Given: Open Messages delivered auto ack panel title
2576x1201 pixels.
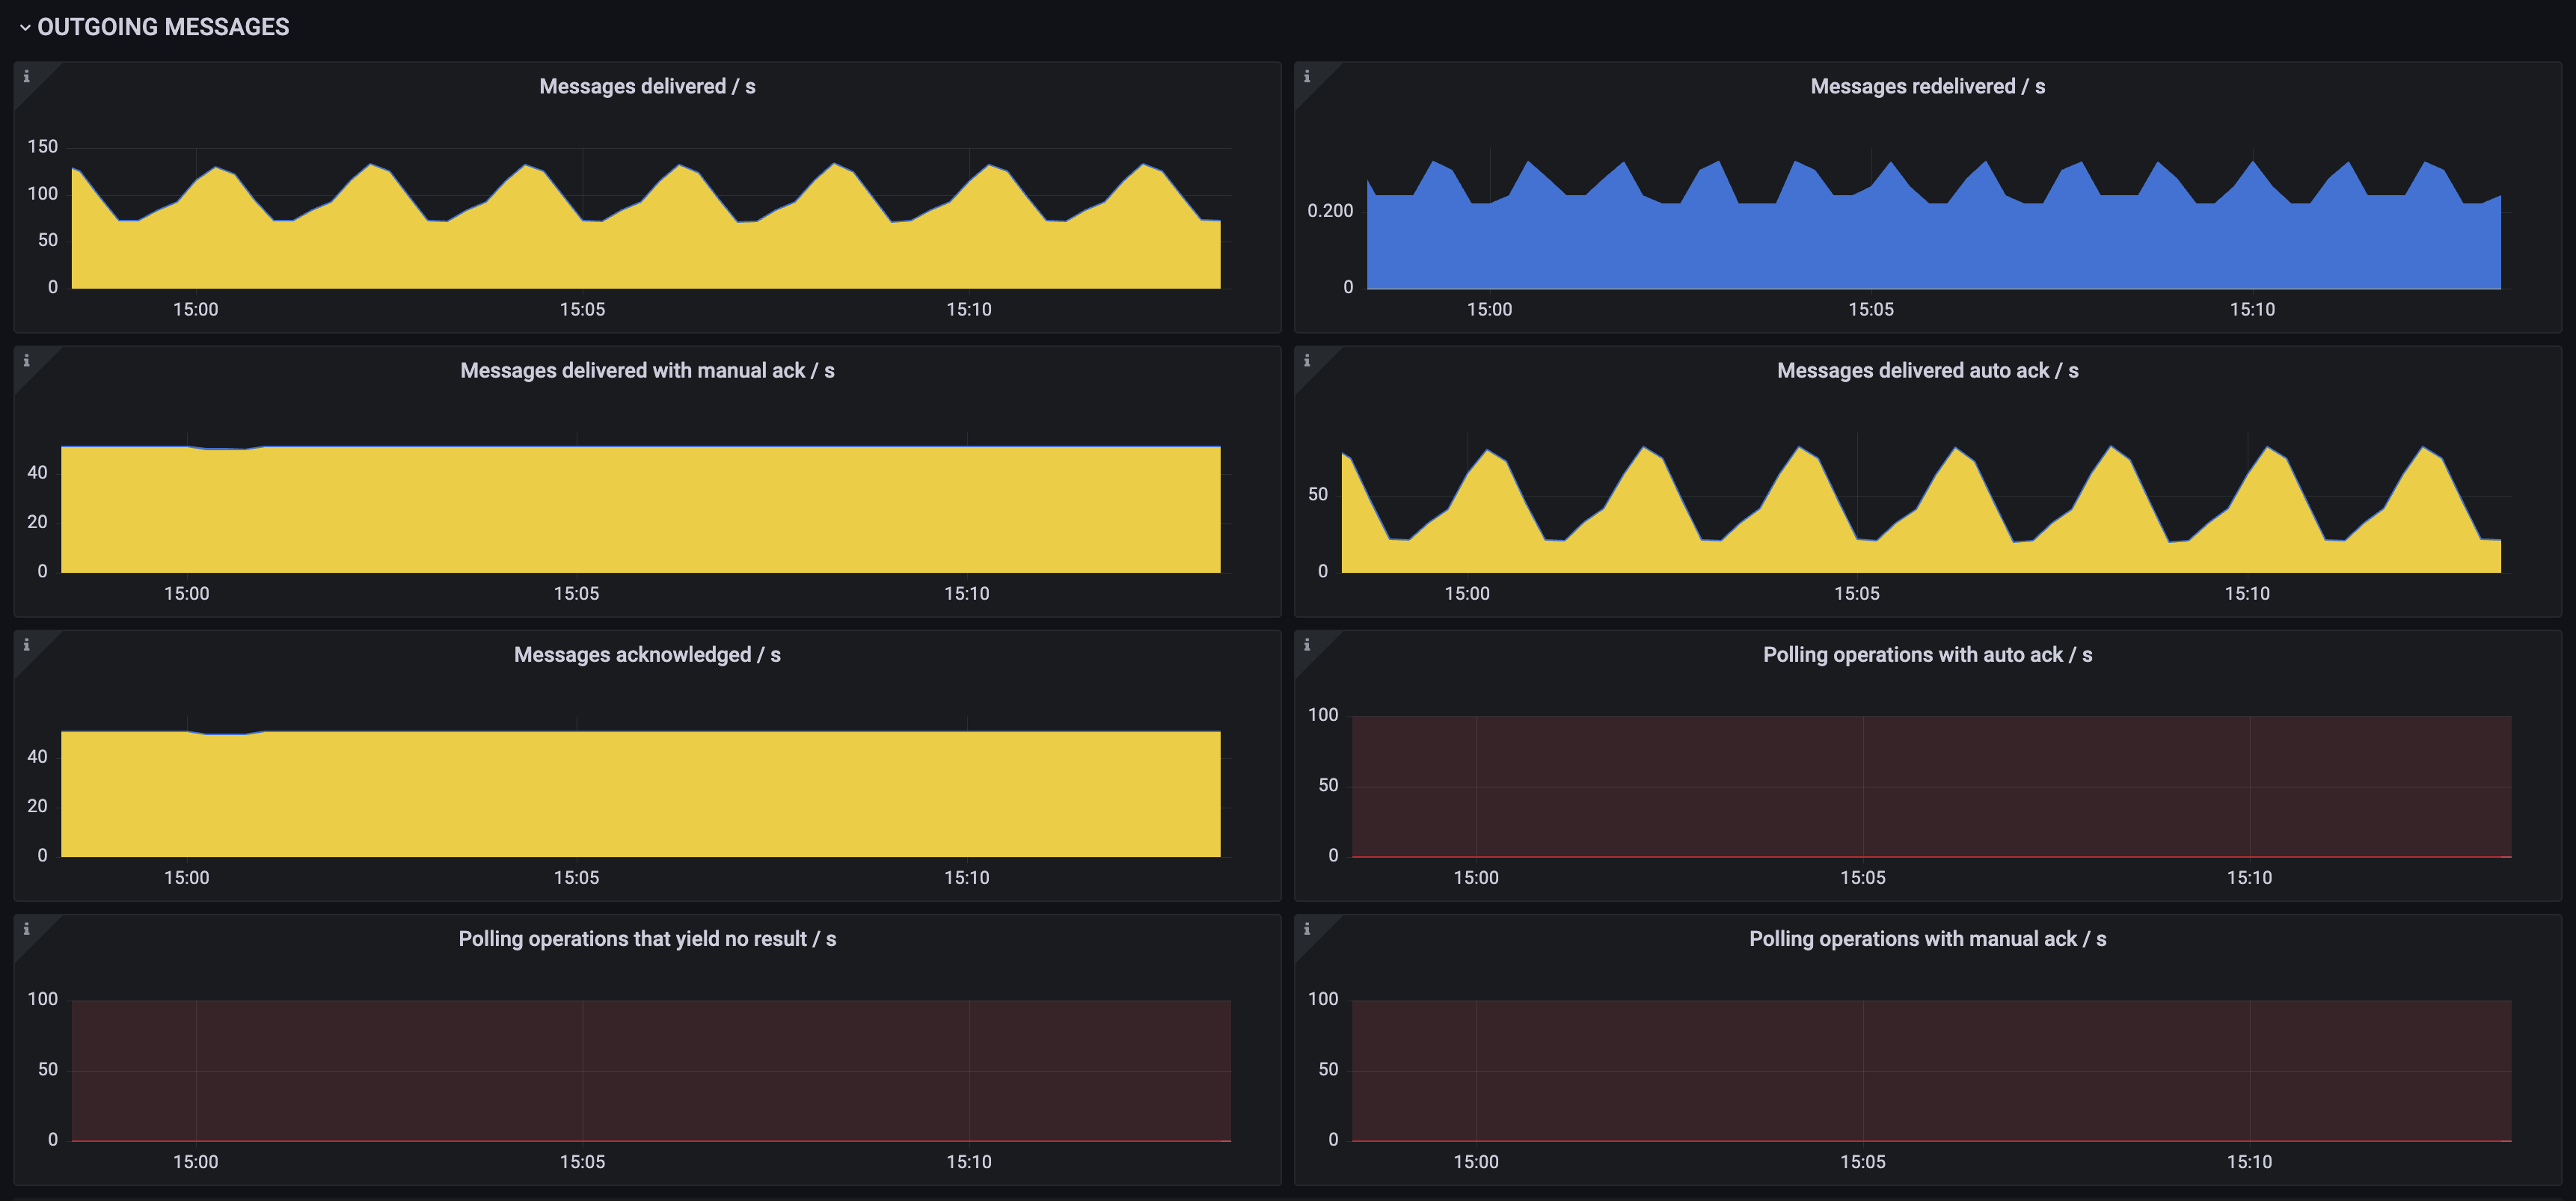Looking at the screenshot, I should 1927,371.
